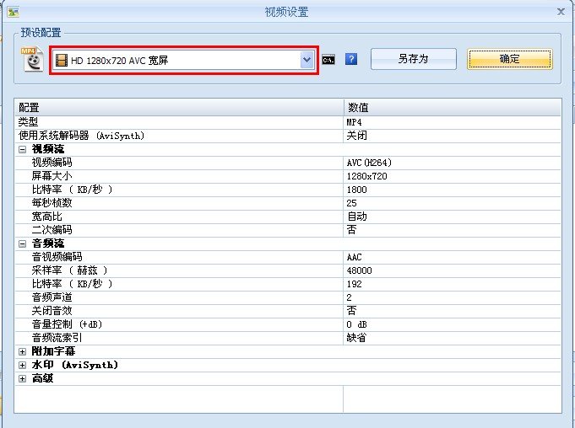This screenshot has width=575, height=428.
Task: Click the MP4 value cell
Action: pyautogui.click(x=453, y=122)
